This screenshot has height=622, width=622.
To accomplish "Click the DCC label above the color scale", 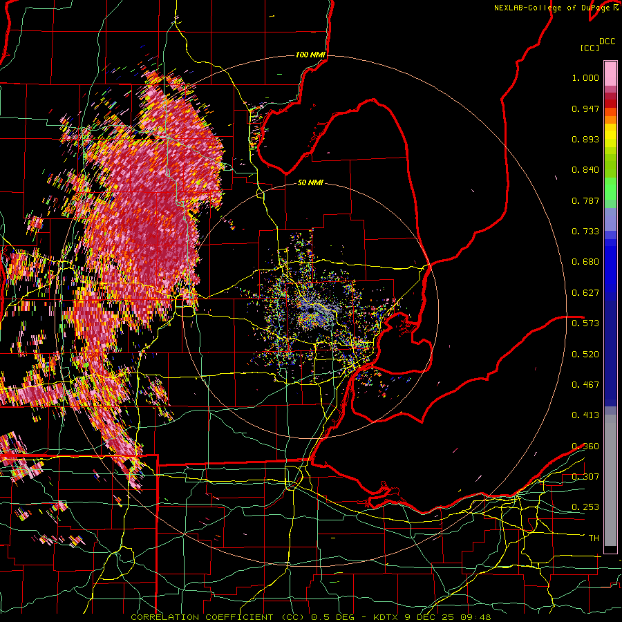I will coord(607,41).
